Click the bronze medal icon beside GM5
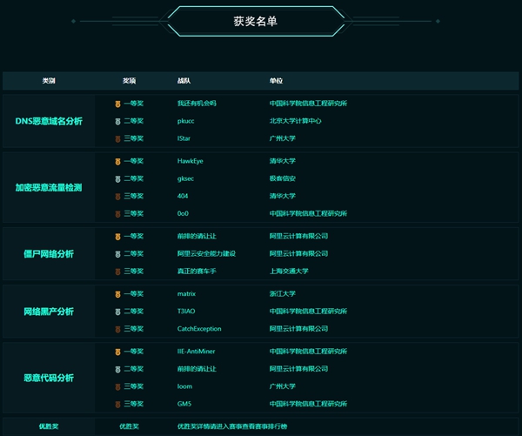 click(x=118, y=404)
